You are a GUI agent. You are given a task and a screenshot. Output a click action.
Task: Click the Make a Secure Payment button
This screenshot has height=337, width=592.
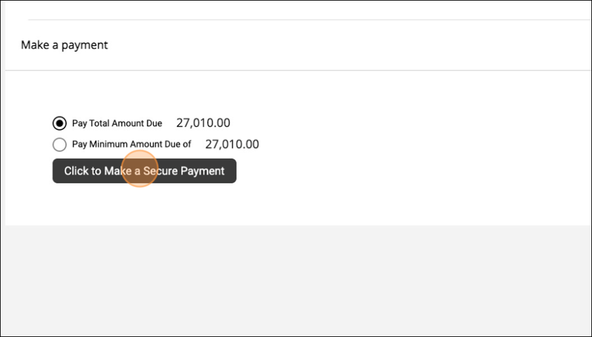pyautogui.click(x=144, y=171)
